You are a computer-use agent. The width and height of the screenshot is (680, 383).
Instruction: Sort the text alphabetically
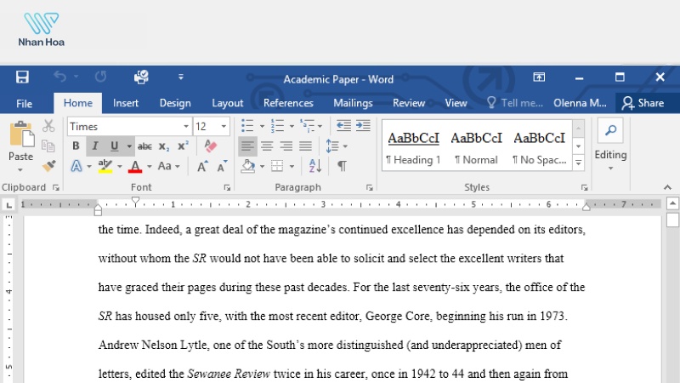coord(315,166)
